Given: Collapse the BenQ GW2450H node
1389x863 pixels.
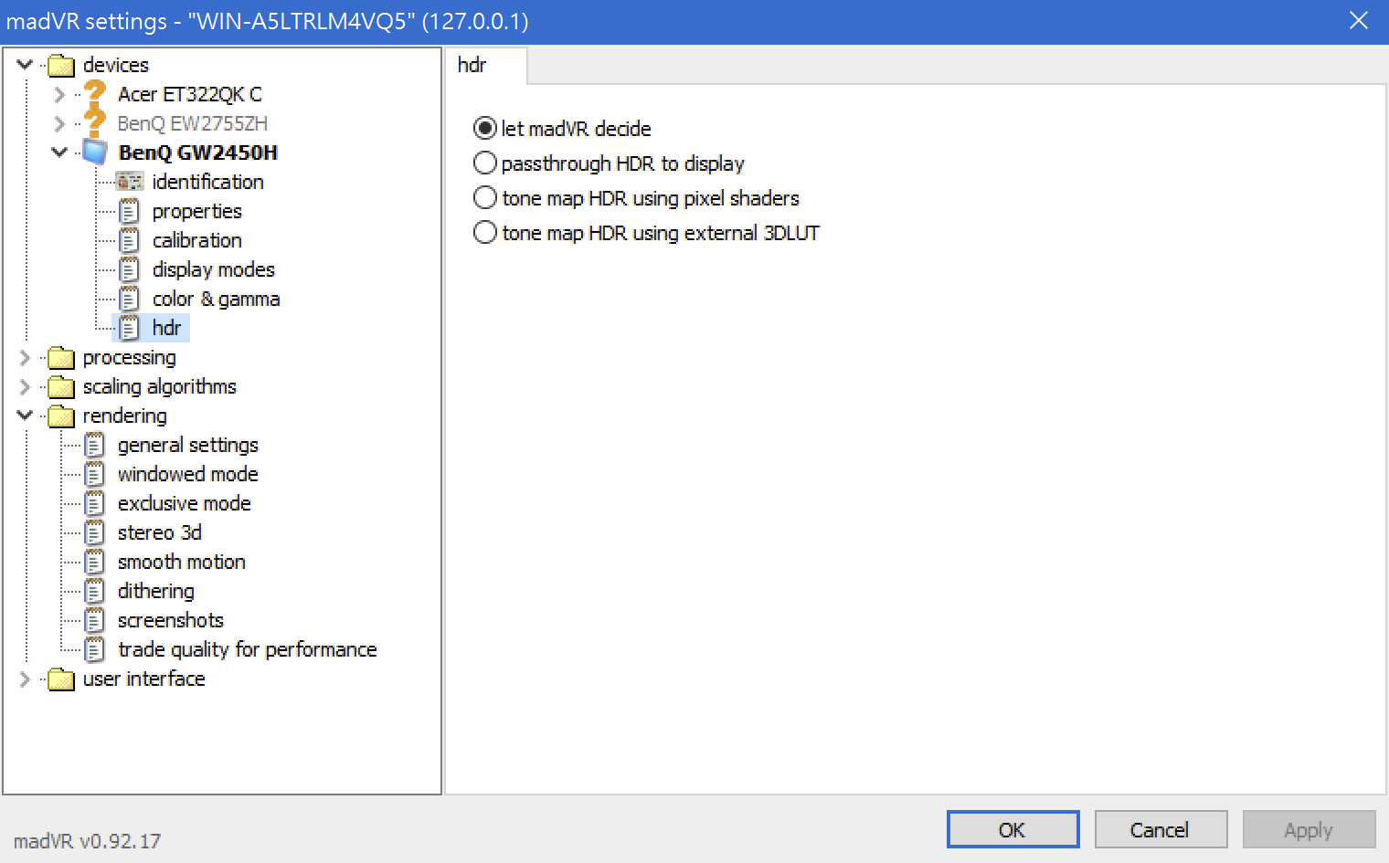Looking at the screenshot, I should 60,153.
